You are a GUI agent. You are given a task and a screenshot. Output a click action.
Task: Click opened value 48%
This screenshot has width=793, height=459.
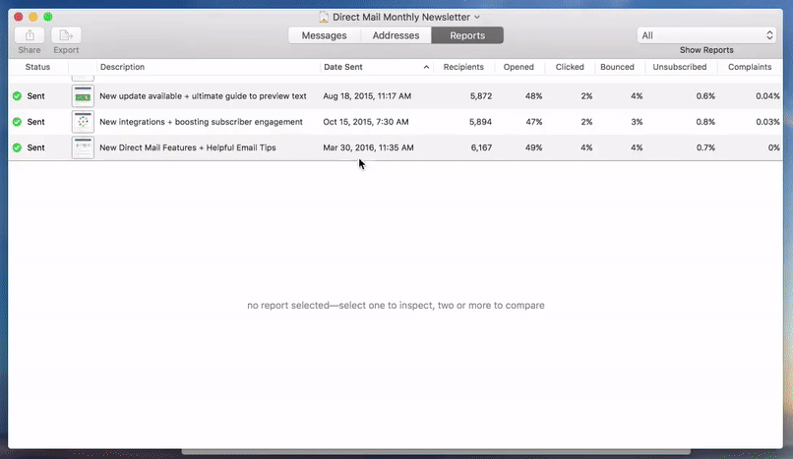[x=533, y=96]
